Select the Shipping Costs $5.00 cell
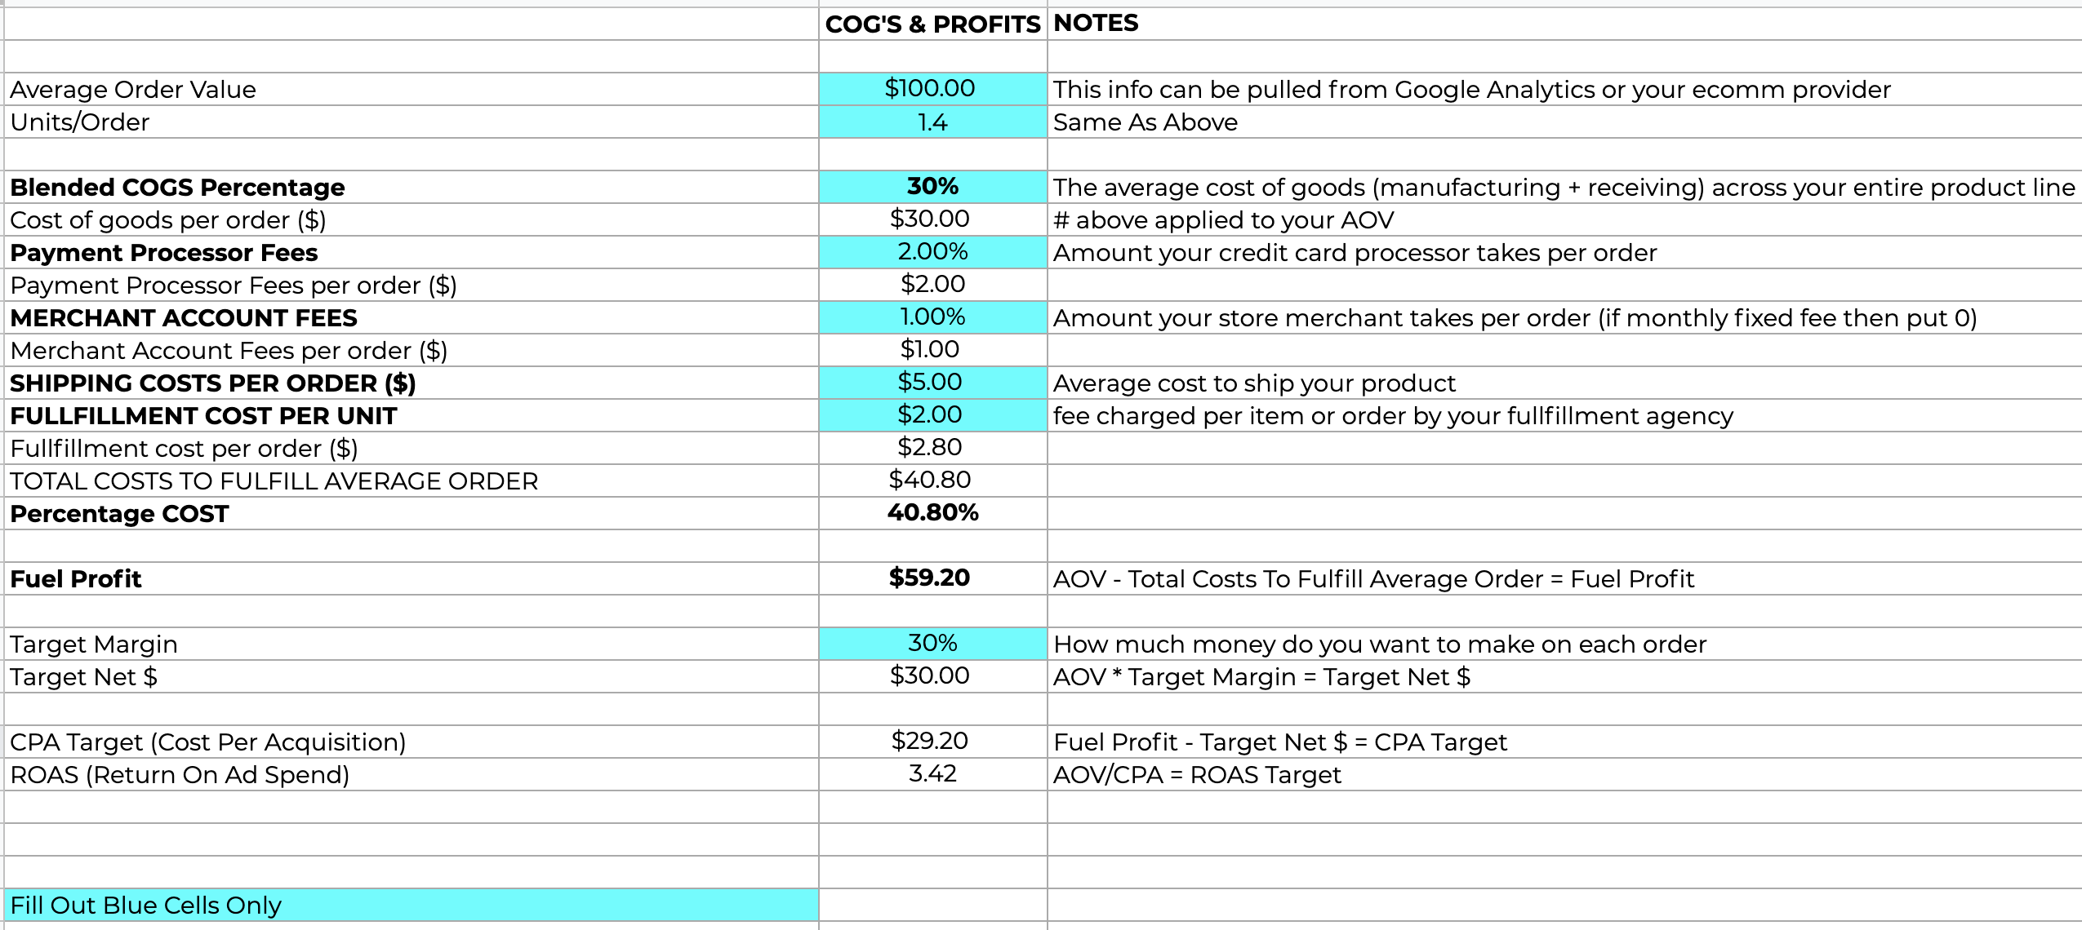2082x930 pixels. coord(931,382)
